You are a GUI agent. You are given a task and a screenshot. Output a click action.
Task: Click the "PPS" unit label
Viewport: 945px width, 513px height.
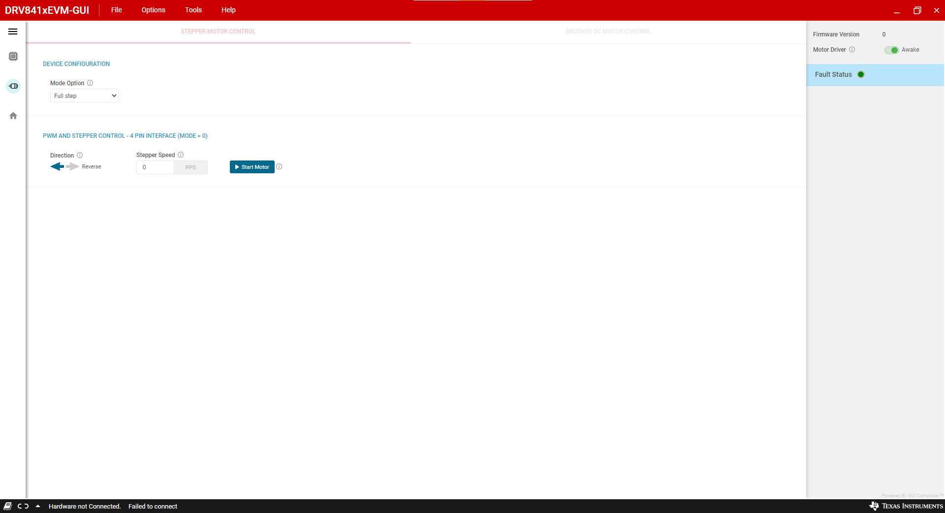[190, 167]
